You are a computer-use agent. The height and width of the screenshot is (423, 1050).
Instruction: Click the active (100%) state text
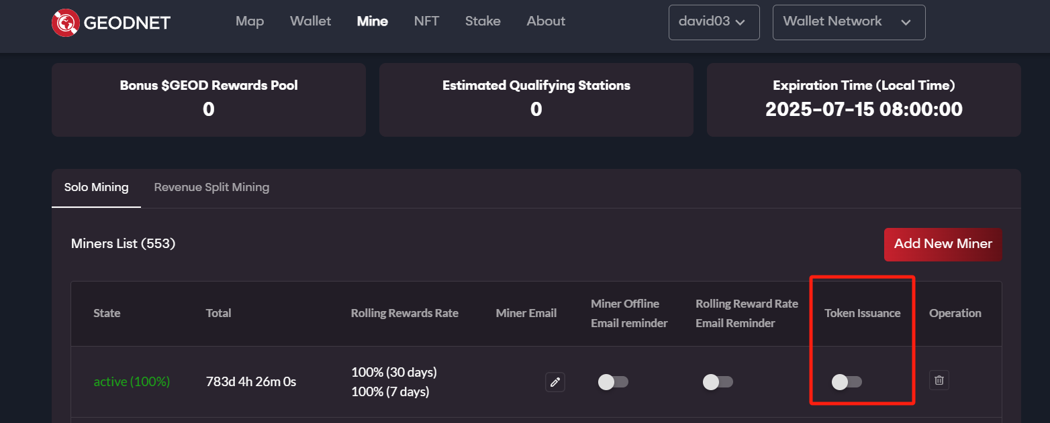(x=132, y=382)
